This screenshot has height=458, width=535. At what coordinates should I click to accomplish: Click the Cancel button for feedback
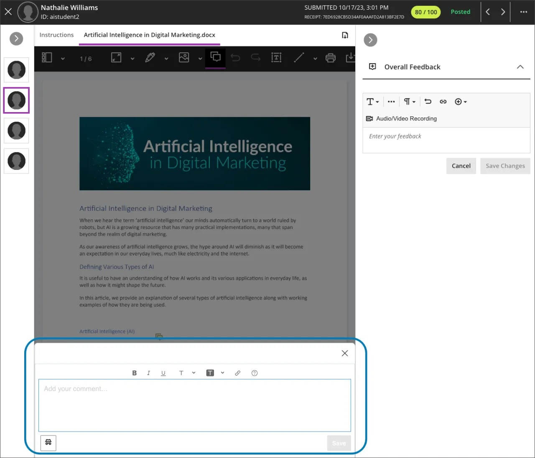tap(461, 166)
